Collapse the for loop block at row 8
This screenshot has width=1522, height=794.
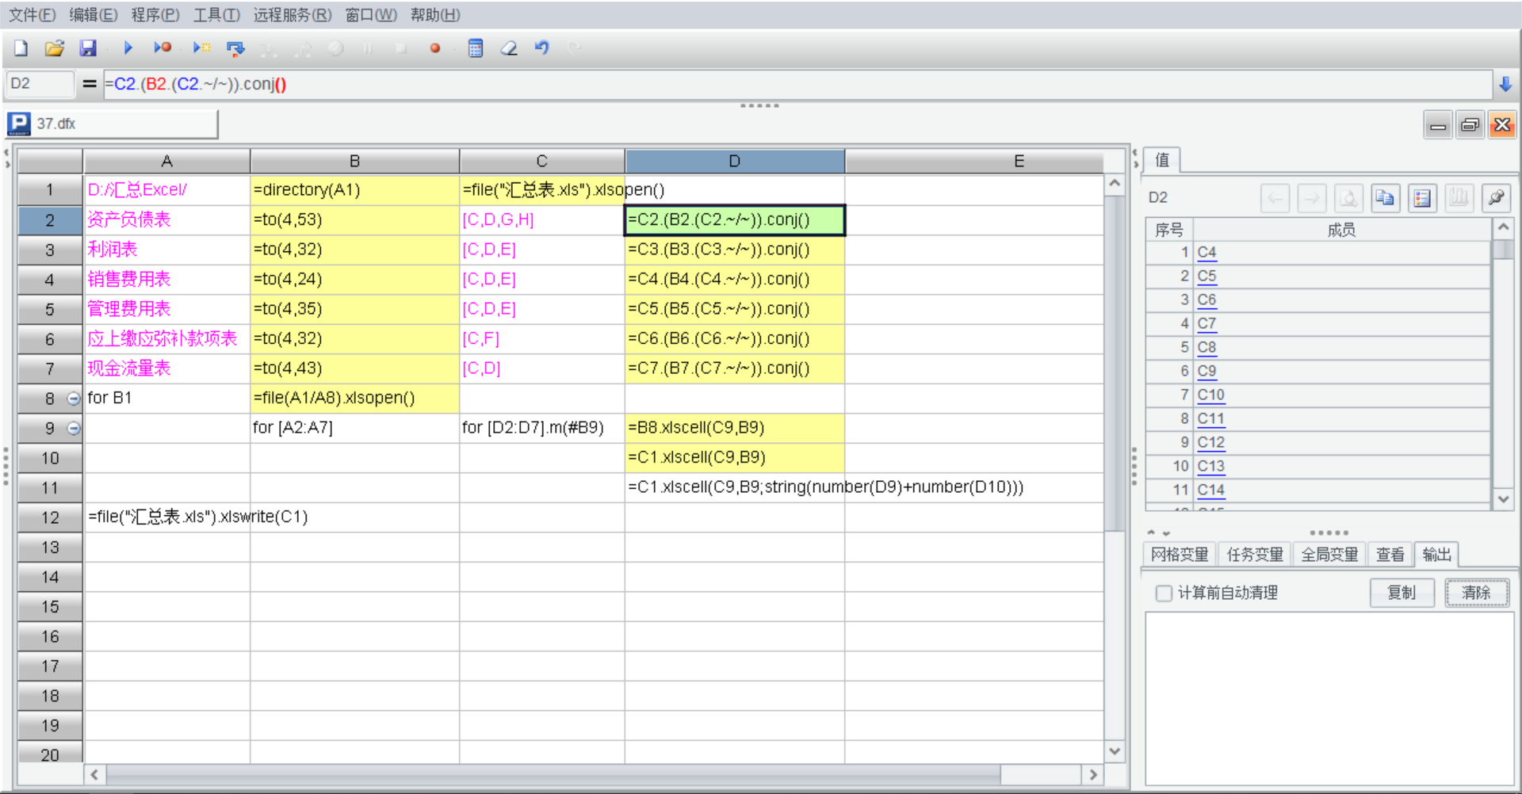pyautogui.click(x=74, y=399)
